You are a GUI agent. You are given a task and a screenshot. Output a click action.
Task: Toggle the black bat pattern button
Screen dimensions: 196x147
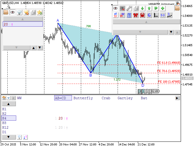[156, 15]
